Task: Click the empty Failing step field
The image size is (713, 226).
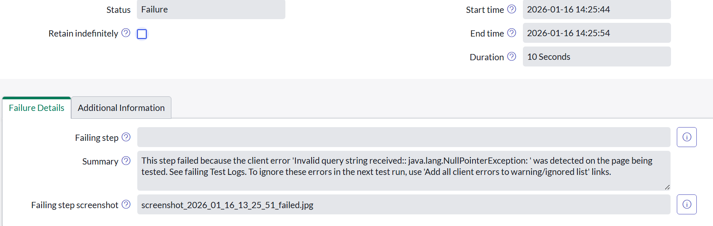Action: click(x=404, y=137)
